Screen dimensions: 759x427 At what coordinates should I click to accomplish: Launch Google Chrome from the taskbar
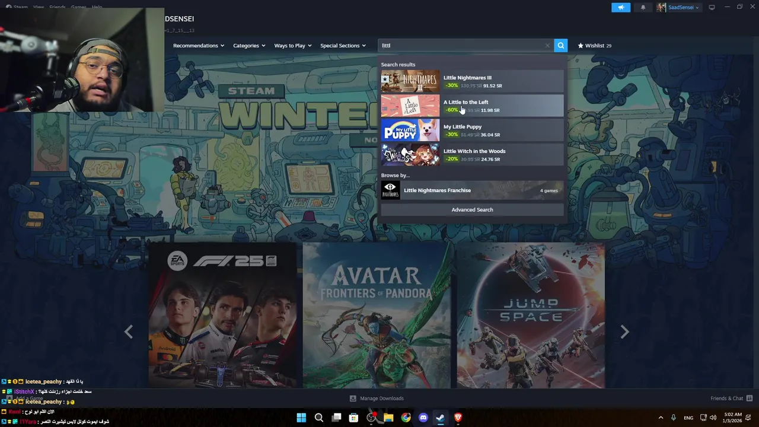pyautogui.click(x=406, y=418)
